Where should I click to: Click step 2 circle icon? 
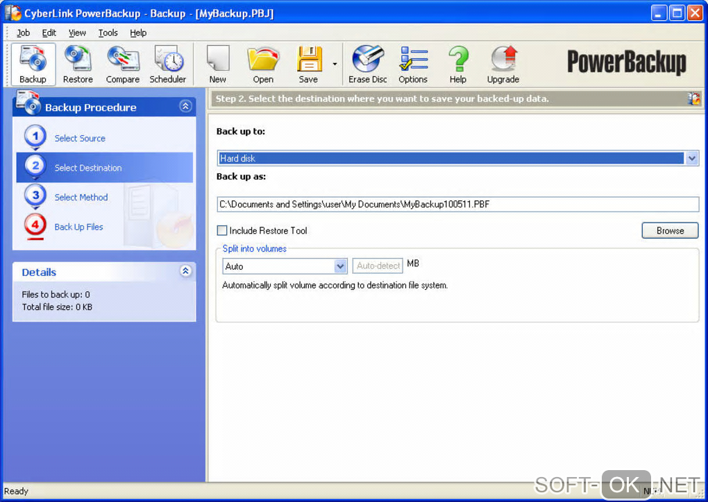[35, 166]
